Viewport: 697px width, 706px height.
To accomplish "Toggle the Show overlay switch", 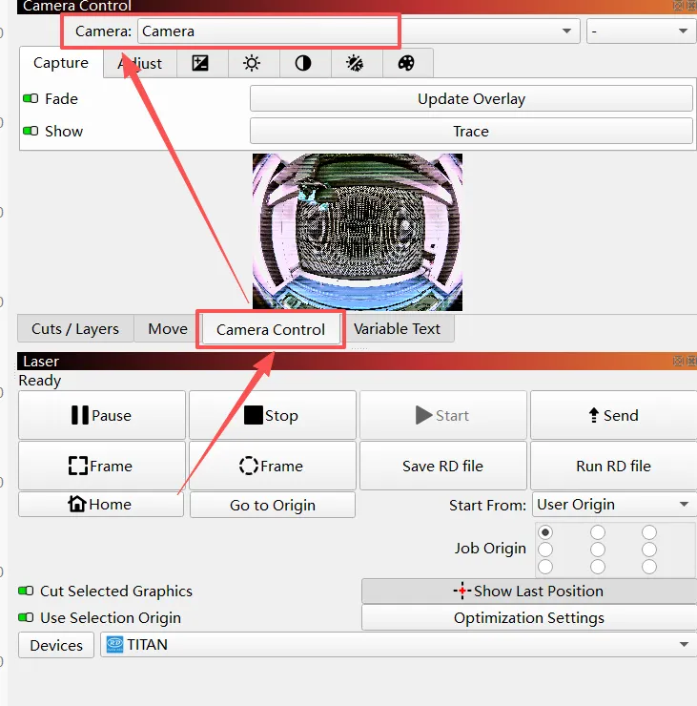I will (x=31, y=131).
